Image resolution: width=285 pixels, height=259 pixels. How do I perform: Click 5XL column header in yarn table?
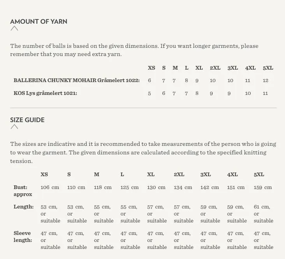[x=268, y=68]
